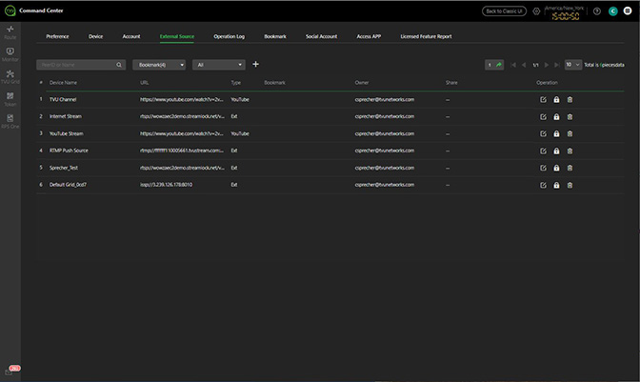Switch to the Licensed Feature Report tab
The width and height of the screenshot is (640, 382).
(x=426, y=36)
